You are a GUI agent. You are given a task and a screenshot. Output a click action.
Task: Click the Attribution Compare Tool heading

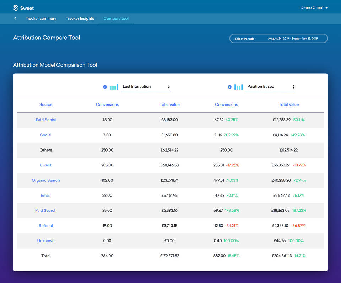click(x=47, y=38)
